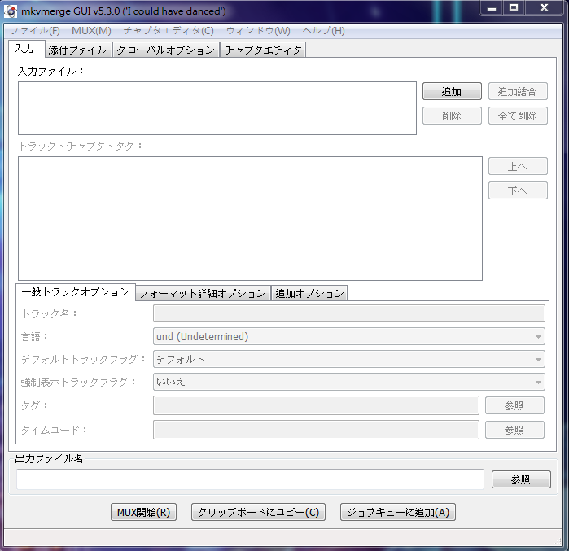Screen dimensions: 569x551
Task: Open the ヘルプ(H) menu
Action: pyautogui.click(x=324, y=31)
